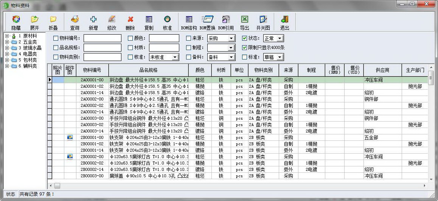The height and width of the screenshot is (201, 438).
Task: Expand the 原材料 tree node
Action: pyautogui.click(x=7, y=36)
